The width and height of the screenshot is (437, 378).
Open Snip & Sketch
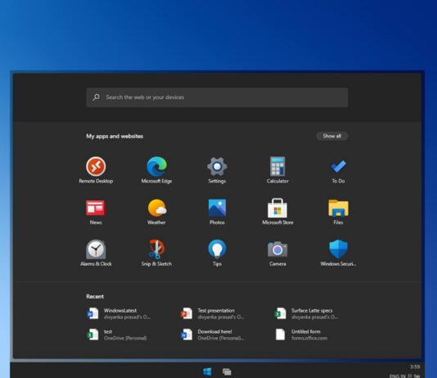[x=156, y=253]
